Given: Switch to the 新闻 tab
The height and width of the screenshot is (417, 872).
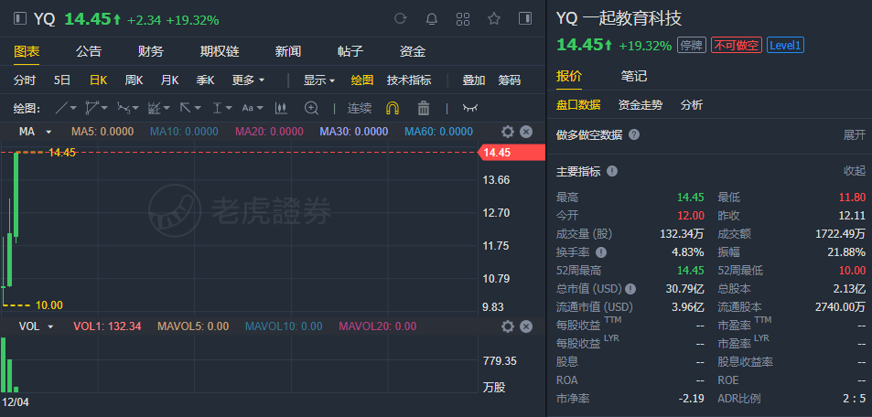Looking at the screenshot, I should 288,52.
